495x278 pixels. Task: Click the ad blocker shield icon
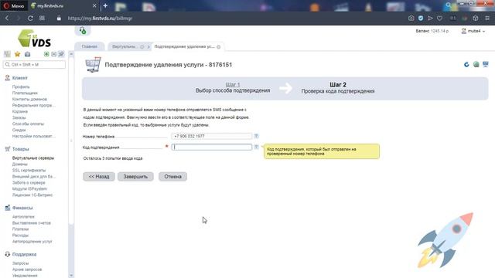(x=421, y=19)
